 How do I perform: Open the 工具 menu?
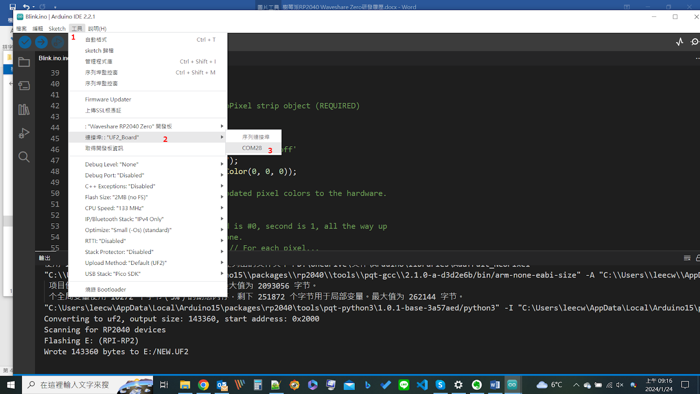[x=77, y=28]
